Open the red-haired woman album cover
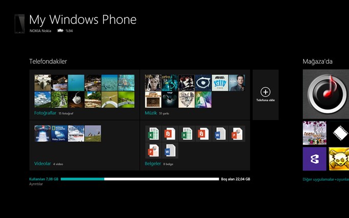This screenshot has width=349, height=218. click(x=187, y=83)
